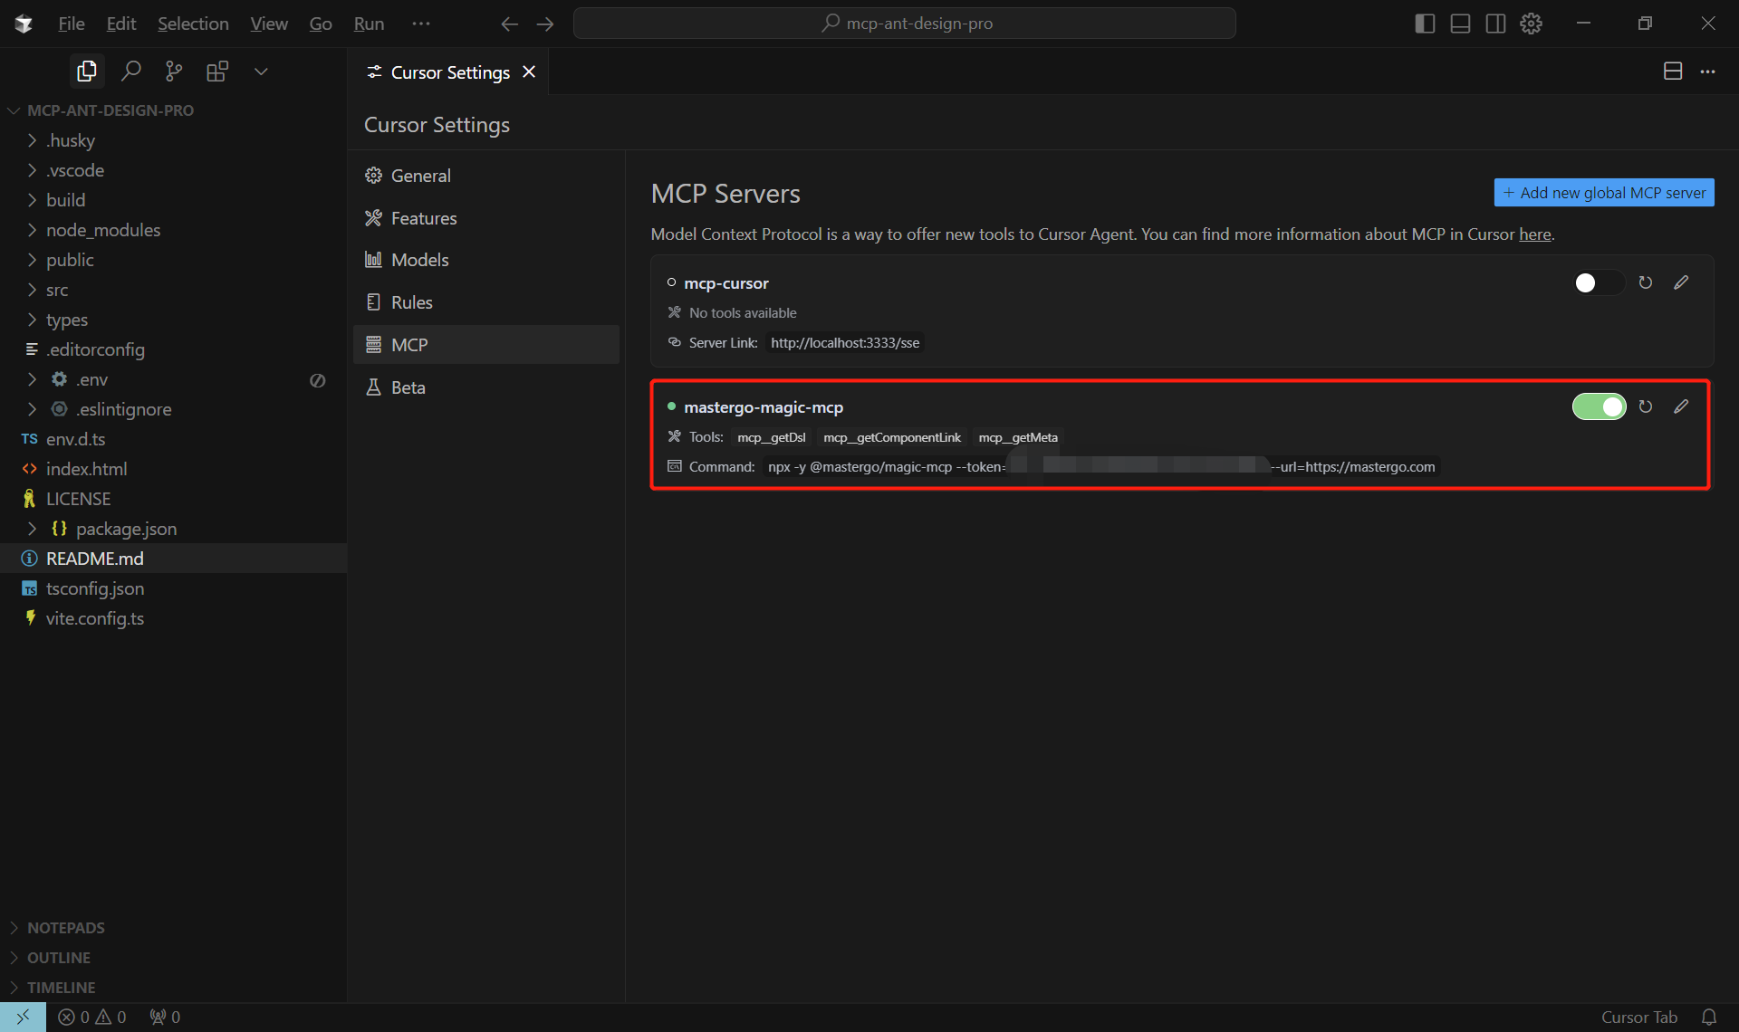Edit the mcp-cursor server
This screenshot has width=1739, height=1032.
(1681, 282)
